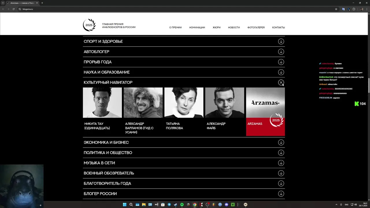Click the Александр Варламов (Гид с усами) name
Viewport: 370px width, 208px height.
tap(139, 128)
